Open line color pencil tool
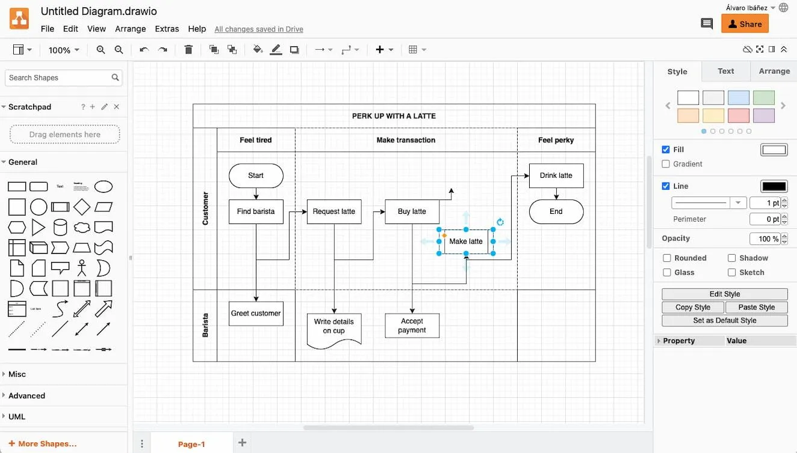 (x=276, y=50)
